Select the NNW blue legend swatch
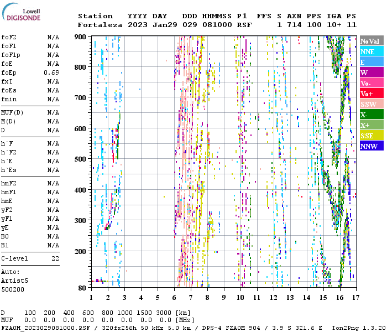 (x=372, y=146)
